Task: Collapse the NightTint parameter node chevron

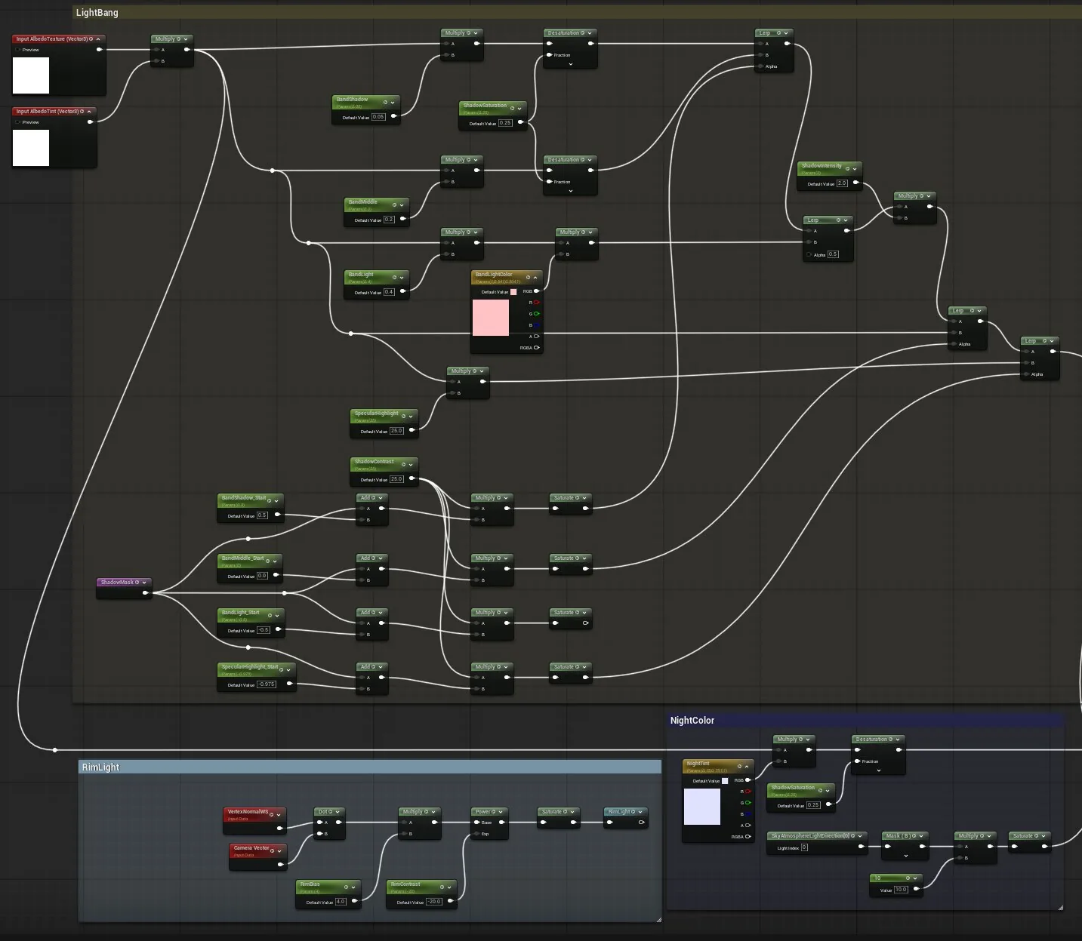Action: click(x=747, y=767)
